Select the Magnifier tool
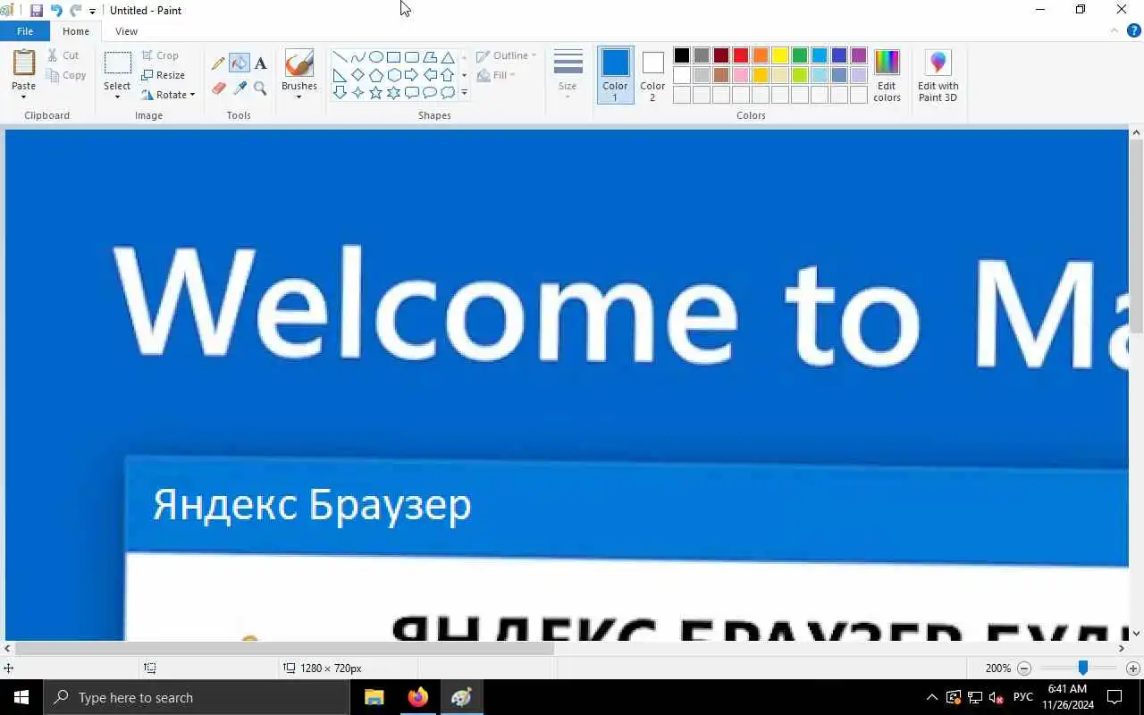Image resolution: width=1144 pixels, height=715 pixels. 260,88
